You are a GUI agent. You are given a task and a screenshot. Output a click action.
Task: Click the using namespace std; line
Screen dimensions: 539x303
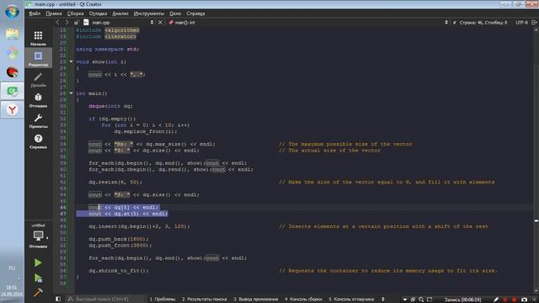click(107, 49)
